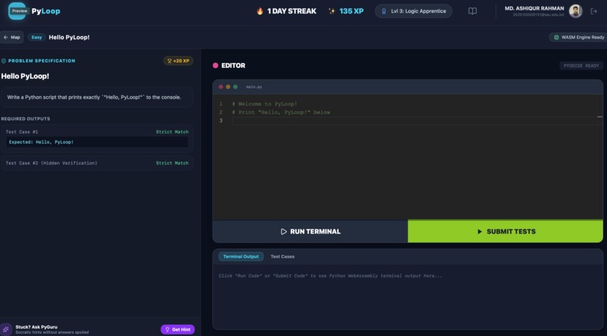Click the flame streak icon
This screenshot has width=607, height=336.
[x=260, y=11]
